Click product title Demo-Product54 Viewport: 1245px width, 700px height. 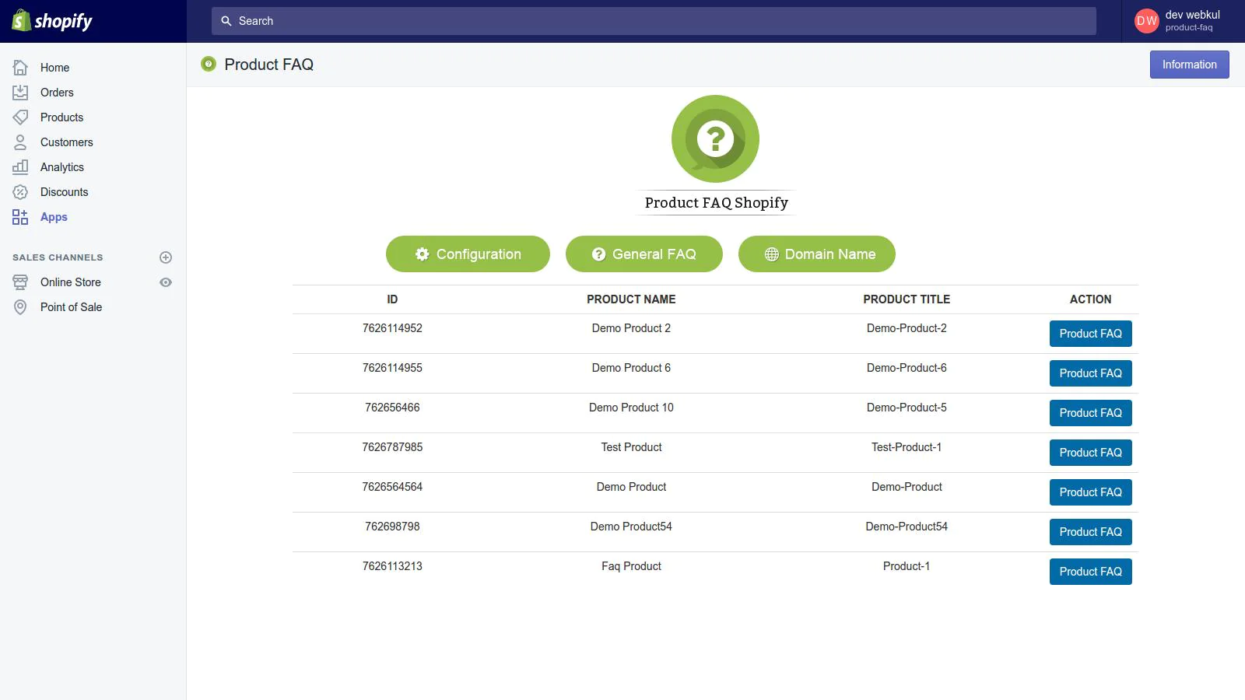pos(907,527)
